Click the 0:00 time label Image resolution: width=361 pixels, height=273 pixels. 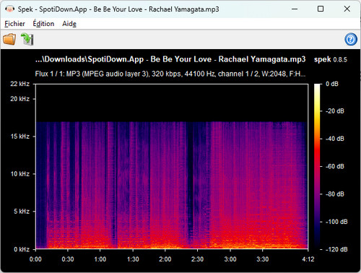point(35,259)
